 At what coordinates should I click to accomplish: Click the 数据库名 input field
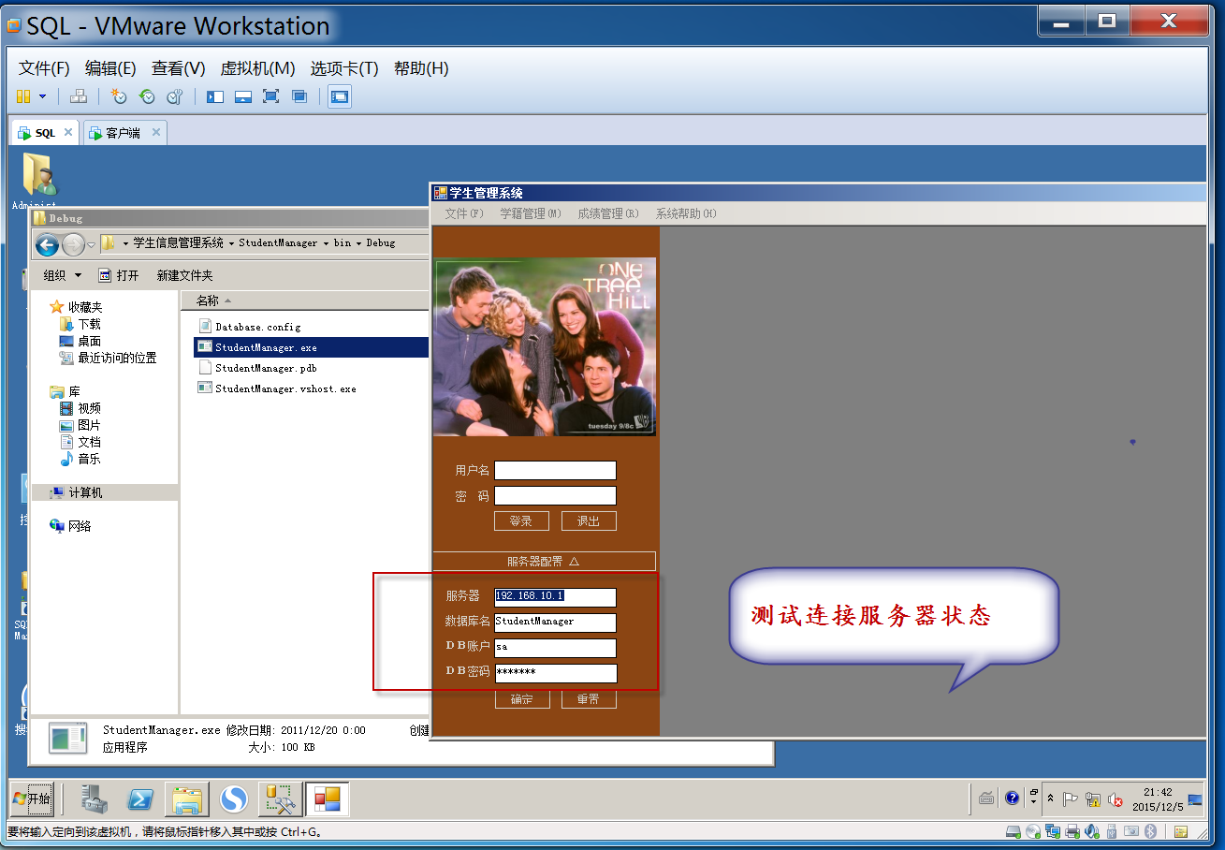point(555,622)
